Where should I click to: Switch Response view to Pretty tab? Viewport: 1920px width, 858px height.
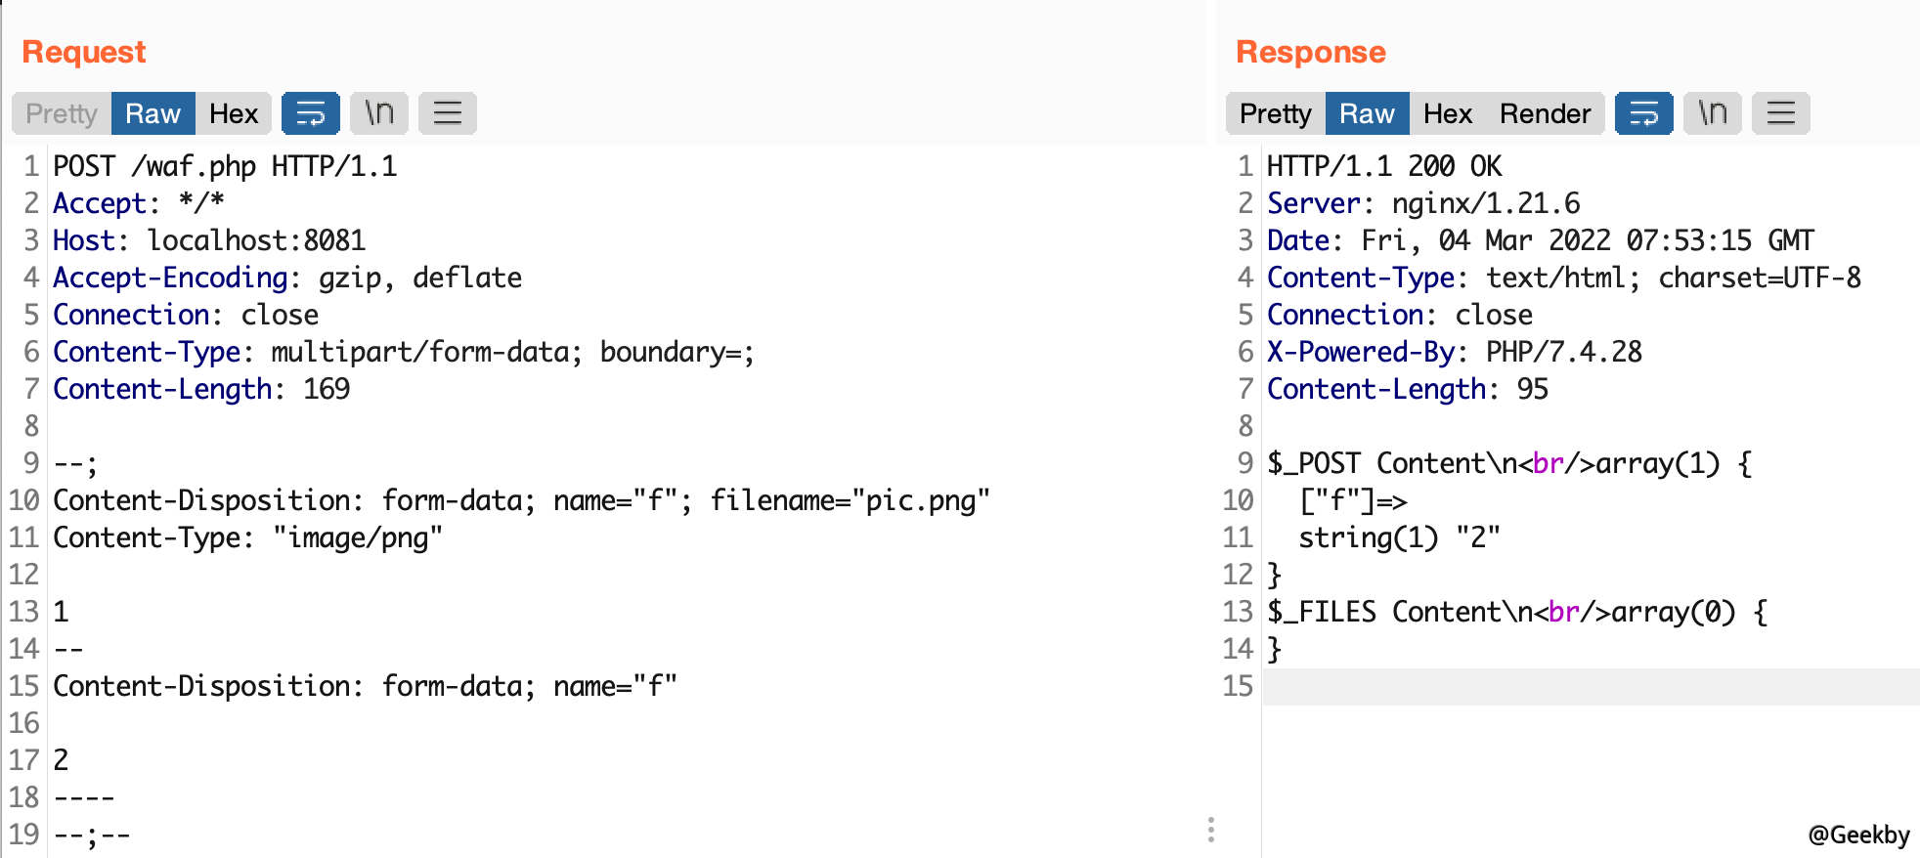click(1276, 113)
